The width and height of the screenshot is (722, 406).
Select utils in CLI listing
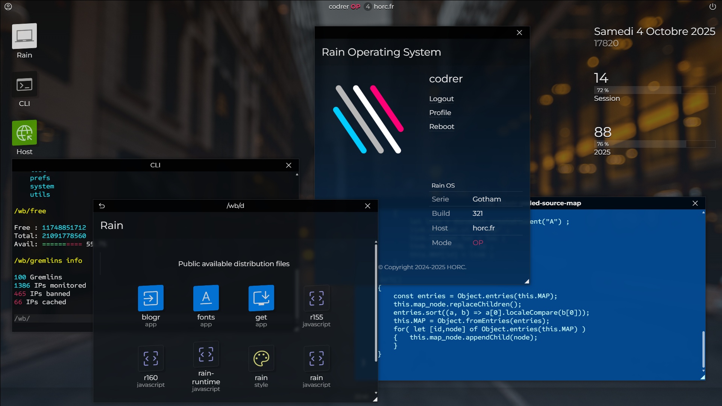tap(40, 194)
